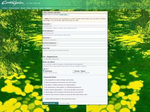Focus the "What I do (flair)" field
This screenshot has height=112, width=150.
pos(75,64)
